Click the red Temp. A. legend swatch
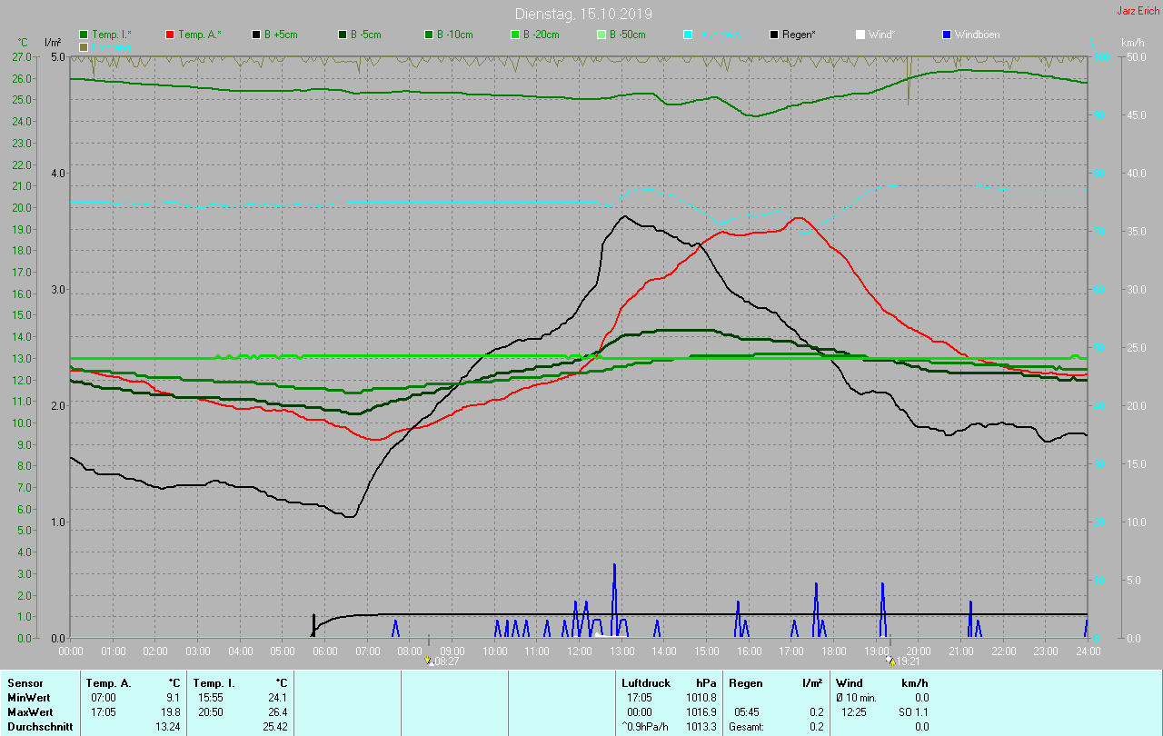1163x736 pixels. (x=170, y=35)
